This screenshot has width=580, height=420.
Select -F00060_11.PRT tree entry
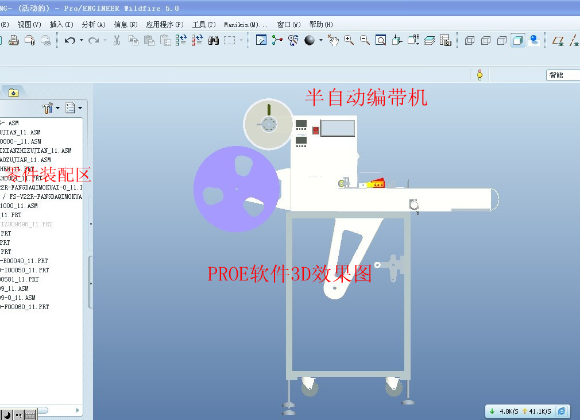25,307
